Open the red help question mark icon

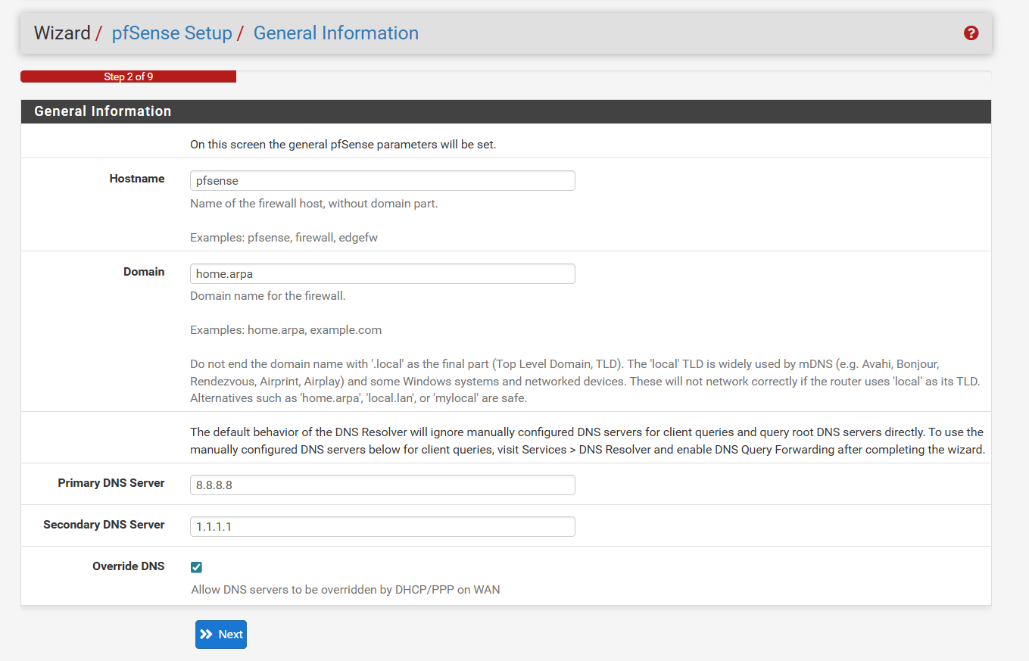tap(971, 33)
